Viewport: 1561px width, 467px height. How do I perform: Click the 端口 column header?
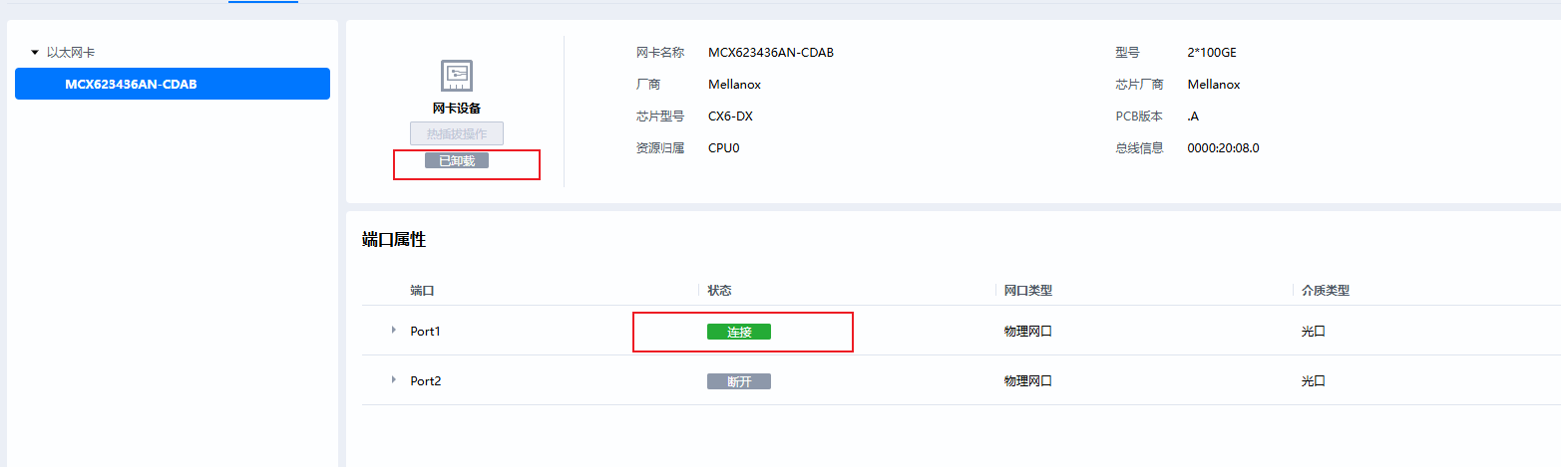pos(422,291)
